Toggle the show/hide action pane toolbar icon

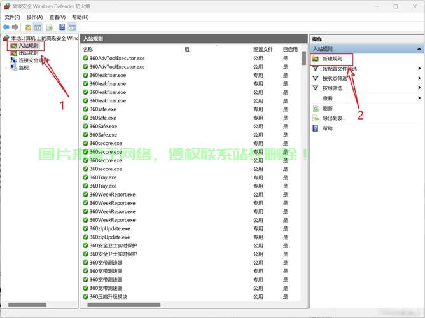72,27
